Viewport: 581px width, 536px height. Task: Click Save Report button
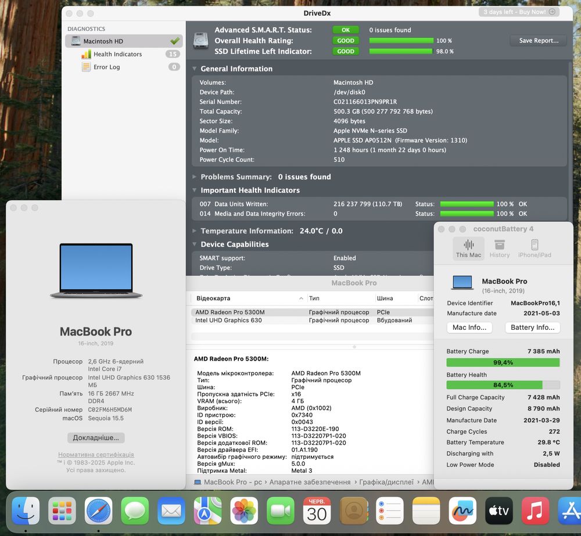[x=539, y=41]
